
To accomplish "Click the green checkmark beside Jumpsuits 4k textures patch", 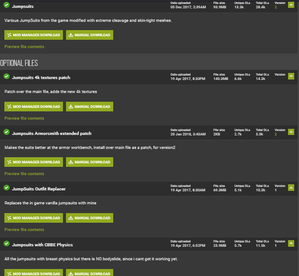I will coord(7,76).
